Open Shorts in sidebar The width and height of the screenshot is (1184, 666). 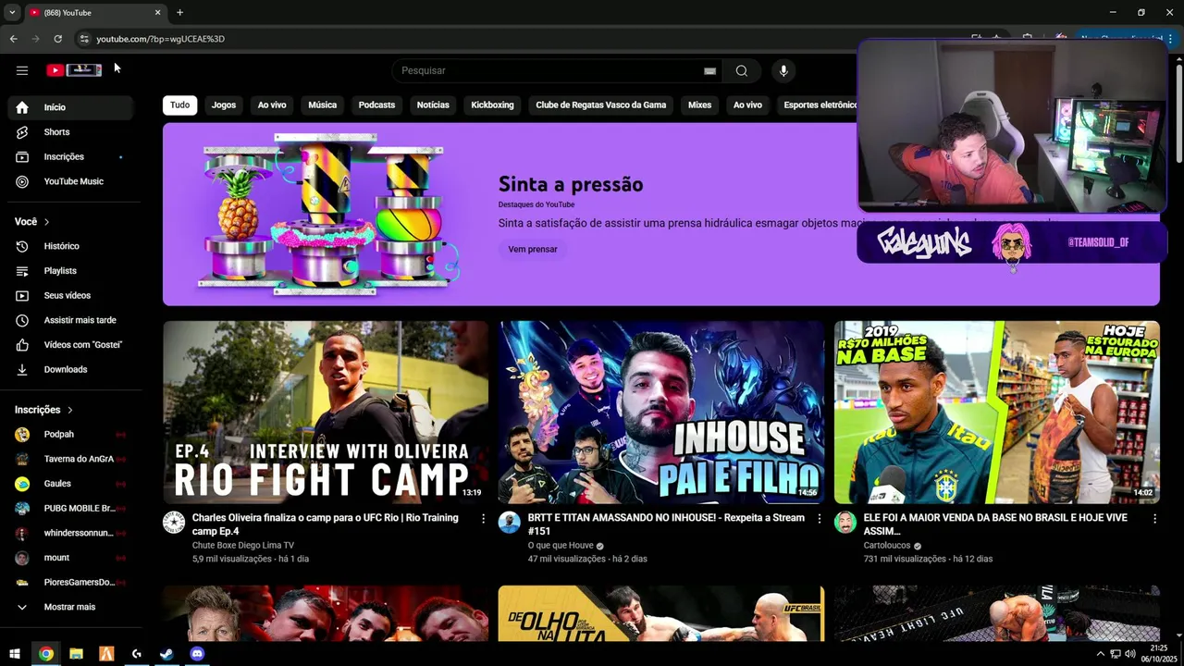[x=70, y=132]
